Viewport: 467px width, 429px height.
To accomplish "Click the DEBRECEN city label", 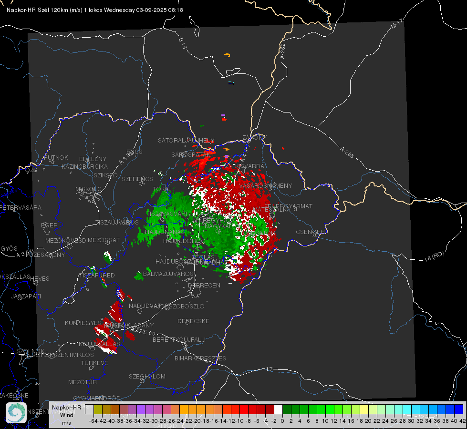I will (x=204, y=285).
